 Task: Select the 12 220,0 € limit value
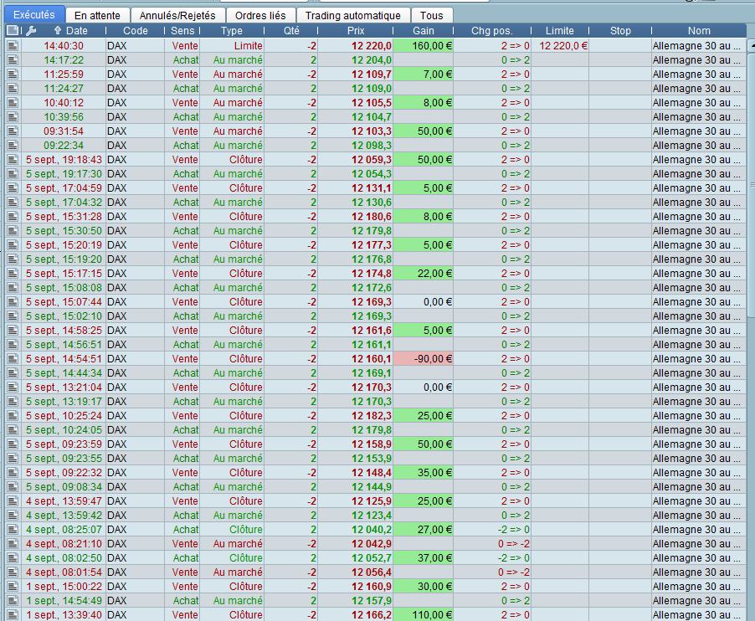click(x=563, y=46)
